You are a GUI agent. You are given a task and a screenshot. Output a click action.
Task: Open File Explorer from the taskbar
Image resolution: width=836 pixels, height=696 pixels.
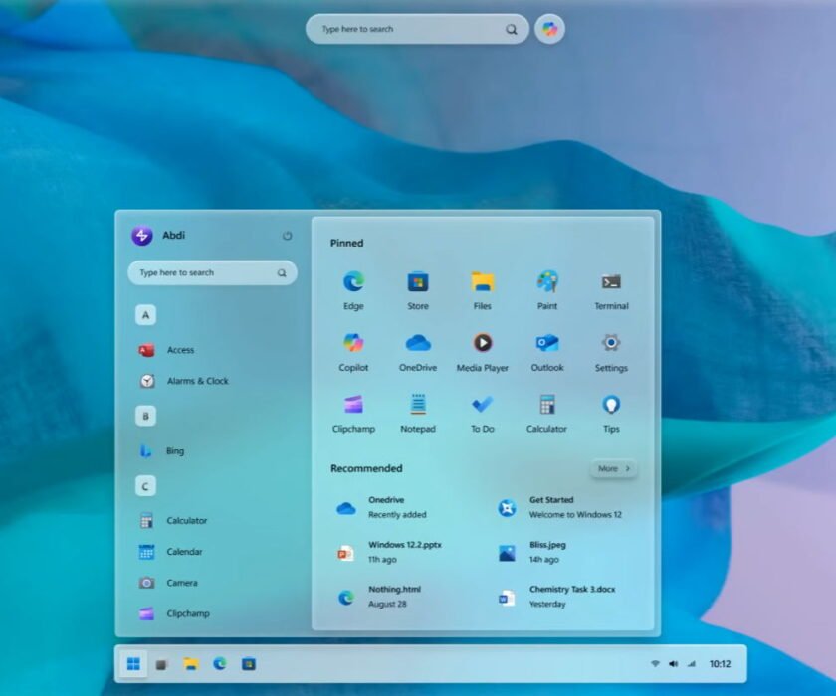coord(191,663)
